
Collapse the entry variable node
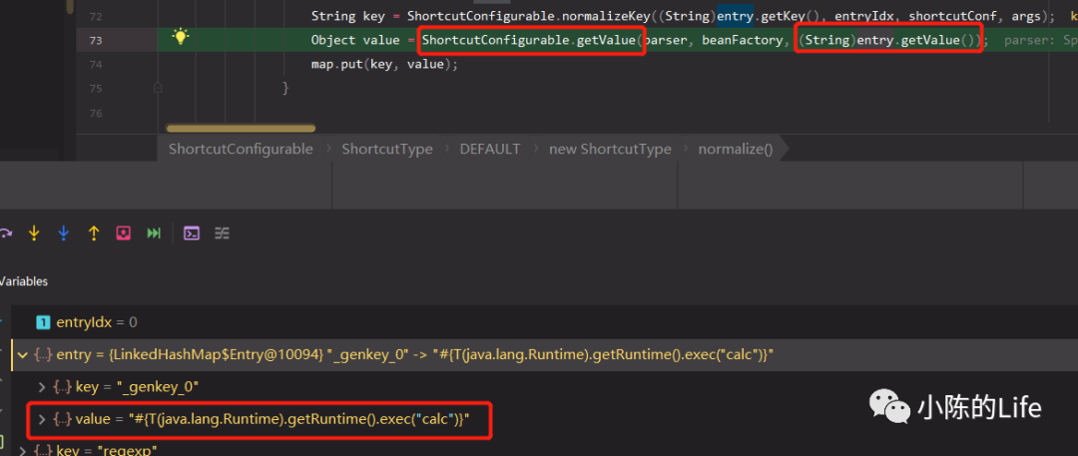pyautogui.click(x=22, y=354)
